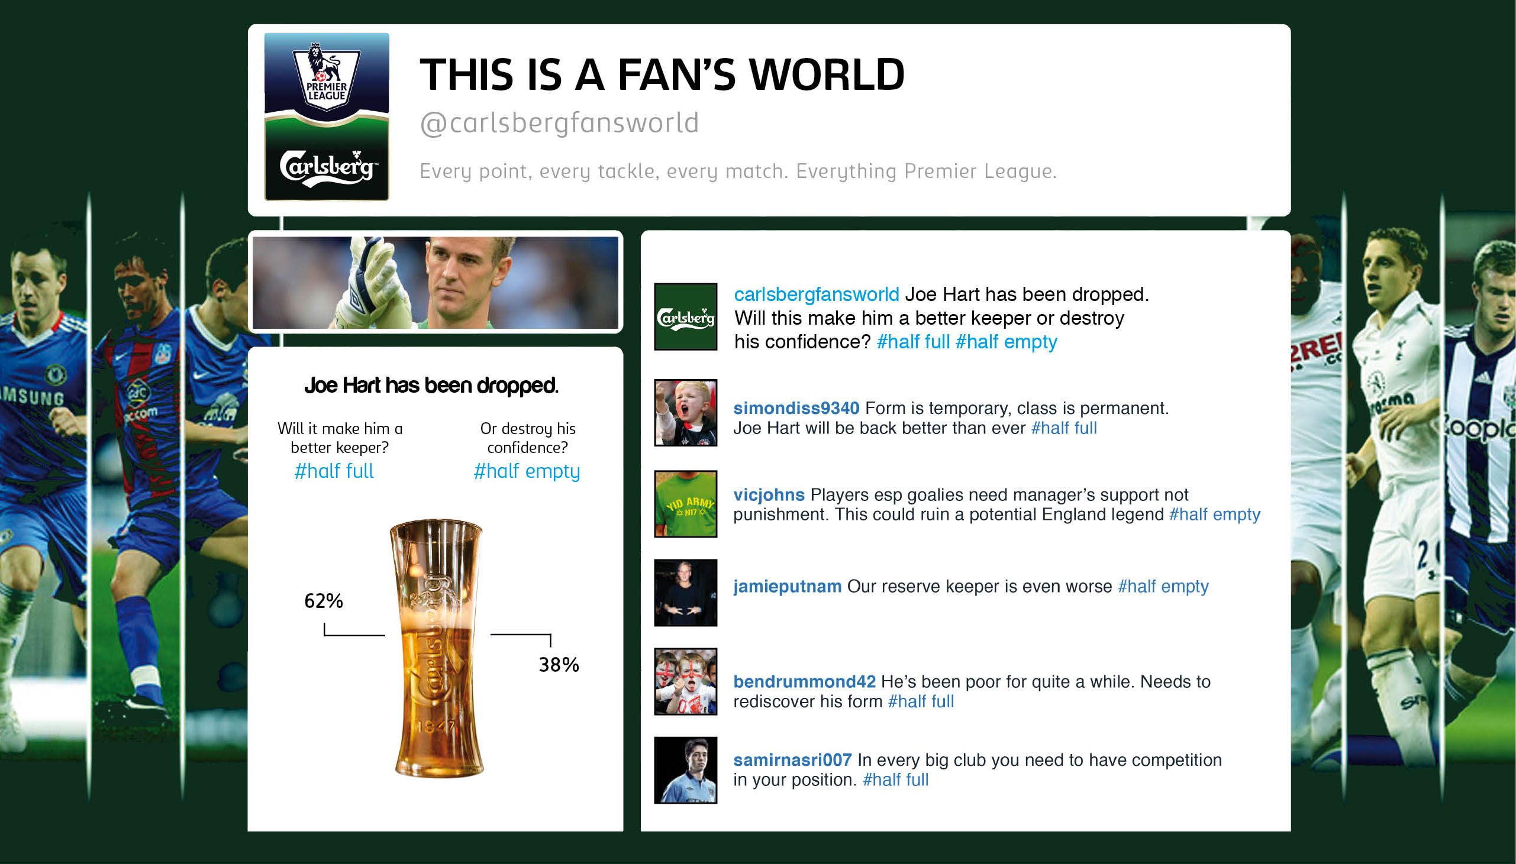Click the jamieputnam username
1516x864 pixels.
pyautogui.click(x=787, y=586)
